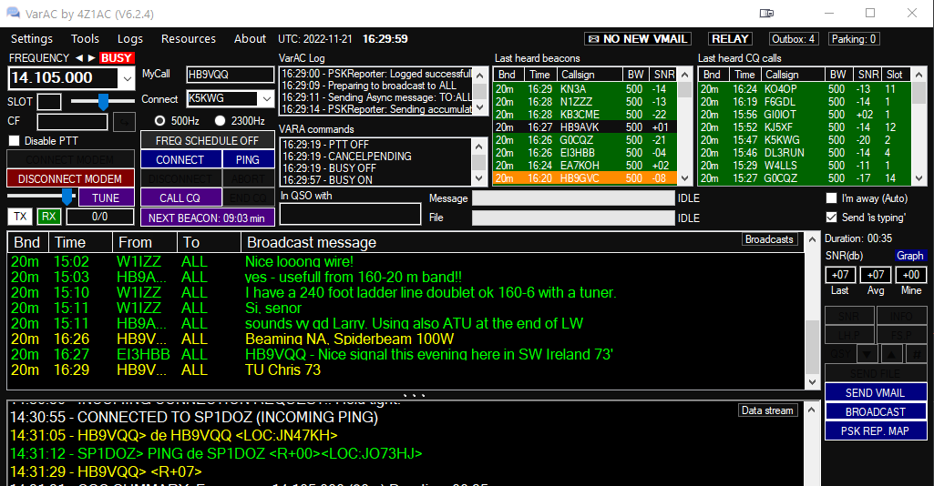Click the Broadcasts panel label
This screenshot has width=934, height=486.
pos(769,239)
